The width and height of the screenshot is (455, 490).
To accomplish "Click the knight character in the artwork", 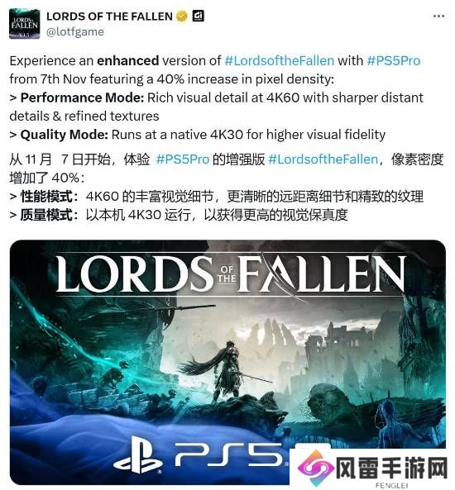I will click(227, 370).
